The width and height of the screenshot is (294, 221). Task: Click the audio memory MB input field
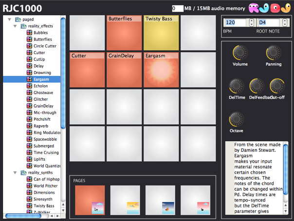pos(178,8)
